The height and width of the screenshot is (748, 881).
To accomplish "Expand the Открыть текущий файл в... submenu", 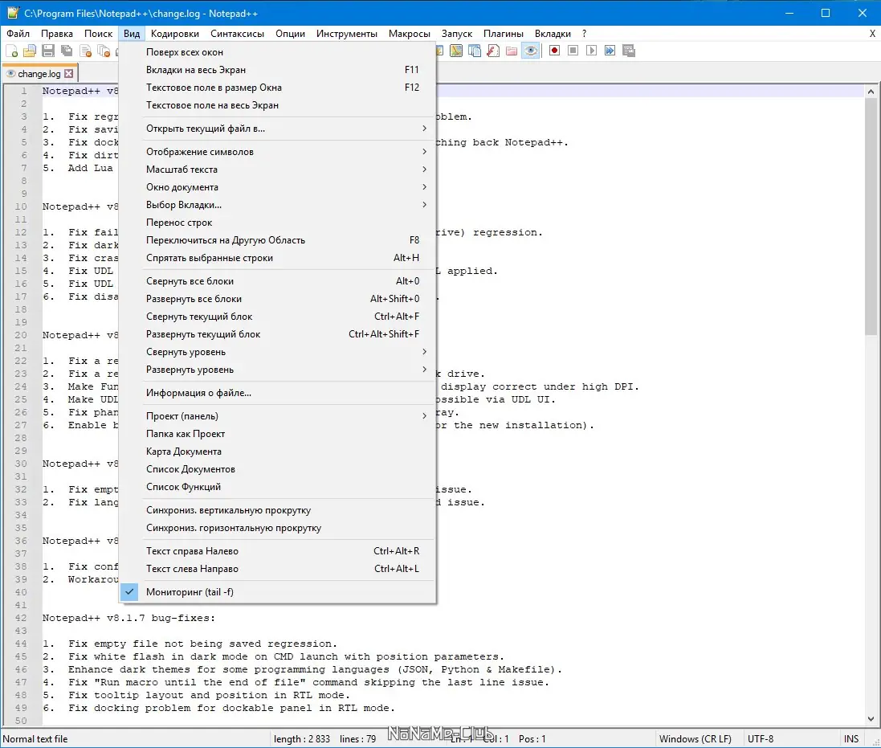I will point(278,129).
